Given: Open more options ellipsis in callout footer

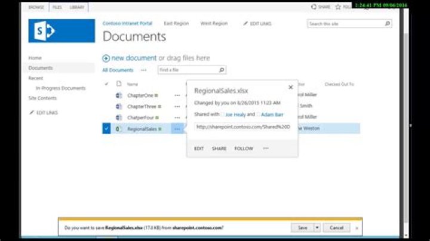Looking at the screenshot, I should pos(266,149).
